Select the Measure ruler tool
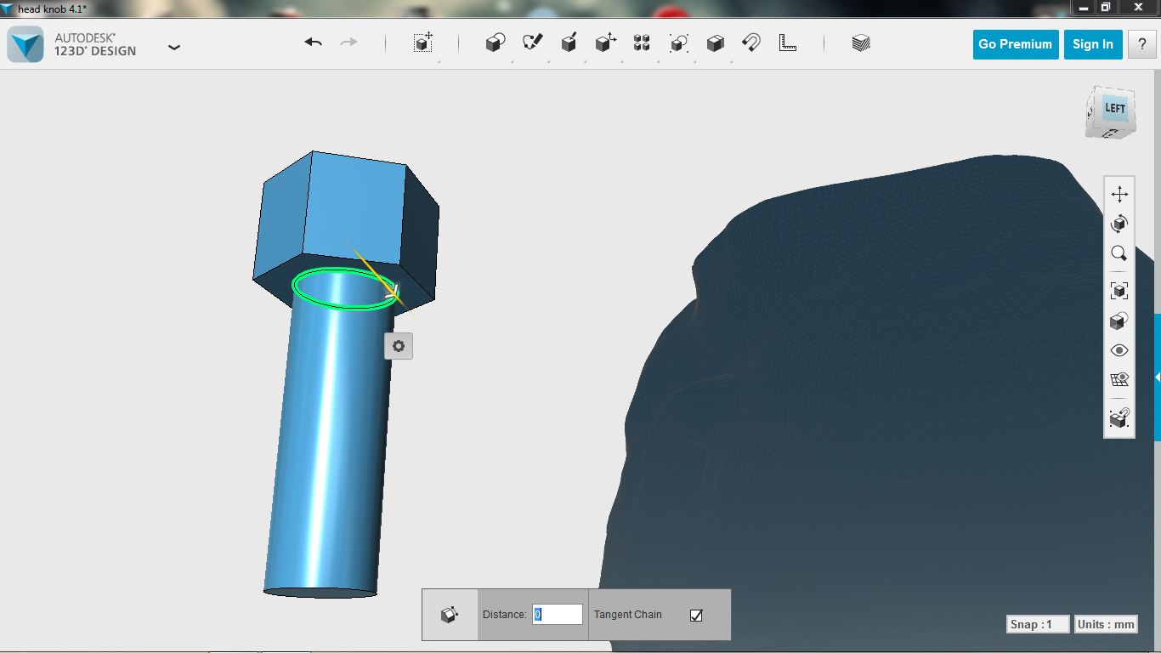1161x653 pixels. 788,43
